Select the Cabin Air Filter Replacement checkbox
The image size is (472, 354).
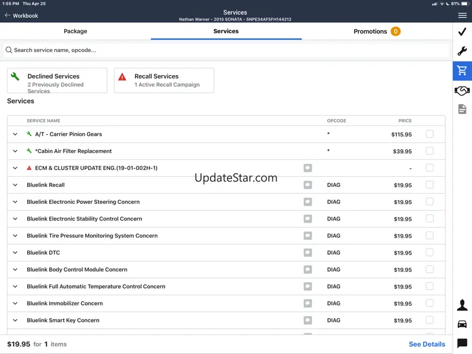[430, 151]
